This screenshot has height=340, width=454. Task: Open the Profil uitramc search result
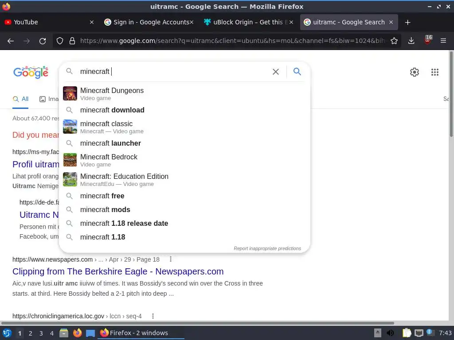(35, 164)
